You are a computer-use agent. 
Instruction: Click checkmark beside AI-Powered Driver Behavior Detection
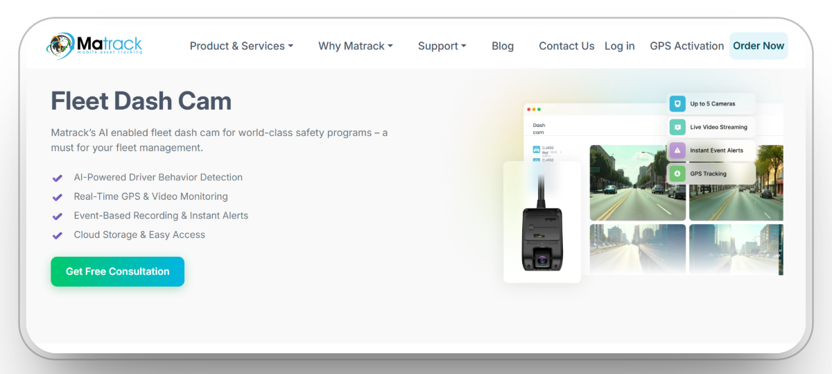[58, 178]
